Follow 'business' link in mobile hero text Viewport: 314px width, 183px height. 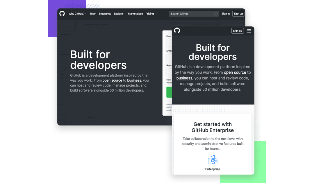184,78
